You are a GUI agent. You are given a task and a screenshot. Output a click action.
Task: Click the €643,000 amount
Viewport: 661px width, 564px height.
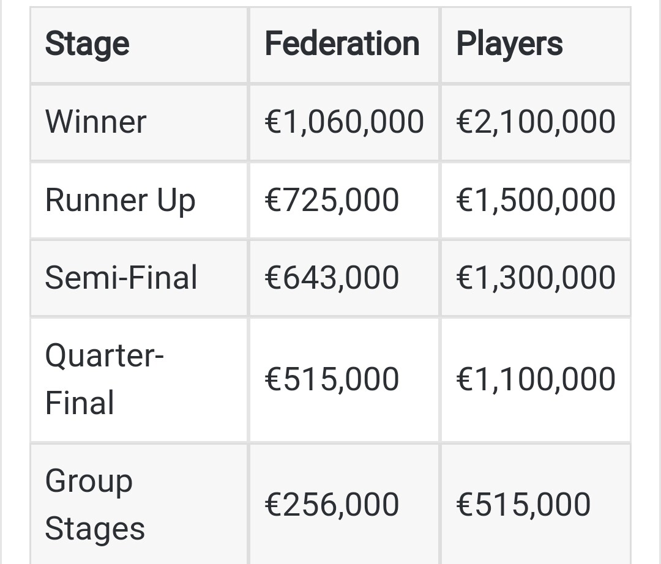click(x=332, y=278)
